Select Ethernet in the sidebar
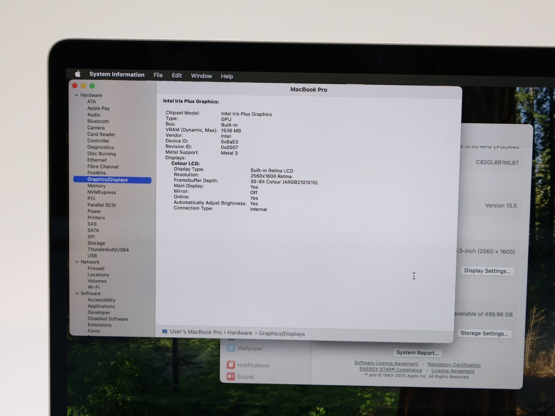Screen dimensions: 555x416 pos(97,160)
